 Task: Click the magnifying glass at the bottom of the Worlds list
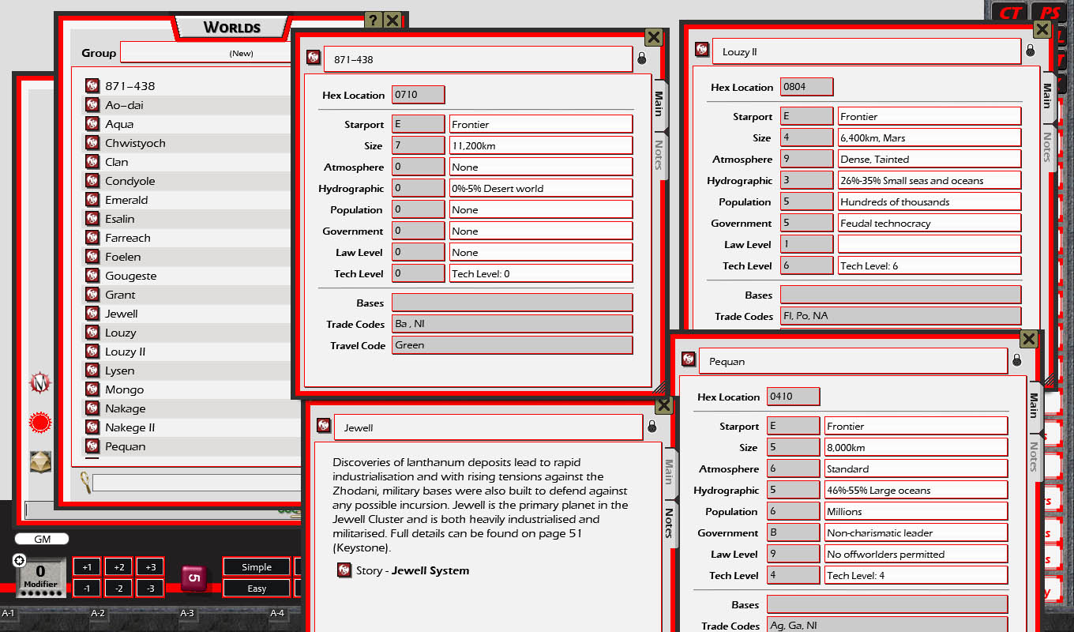[83, 482]
